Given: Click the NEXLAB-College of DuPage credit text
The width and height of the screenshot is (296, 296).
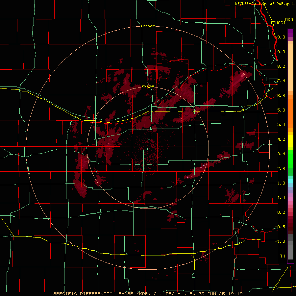Looking at the screenshot, I should point(262,4).
